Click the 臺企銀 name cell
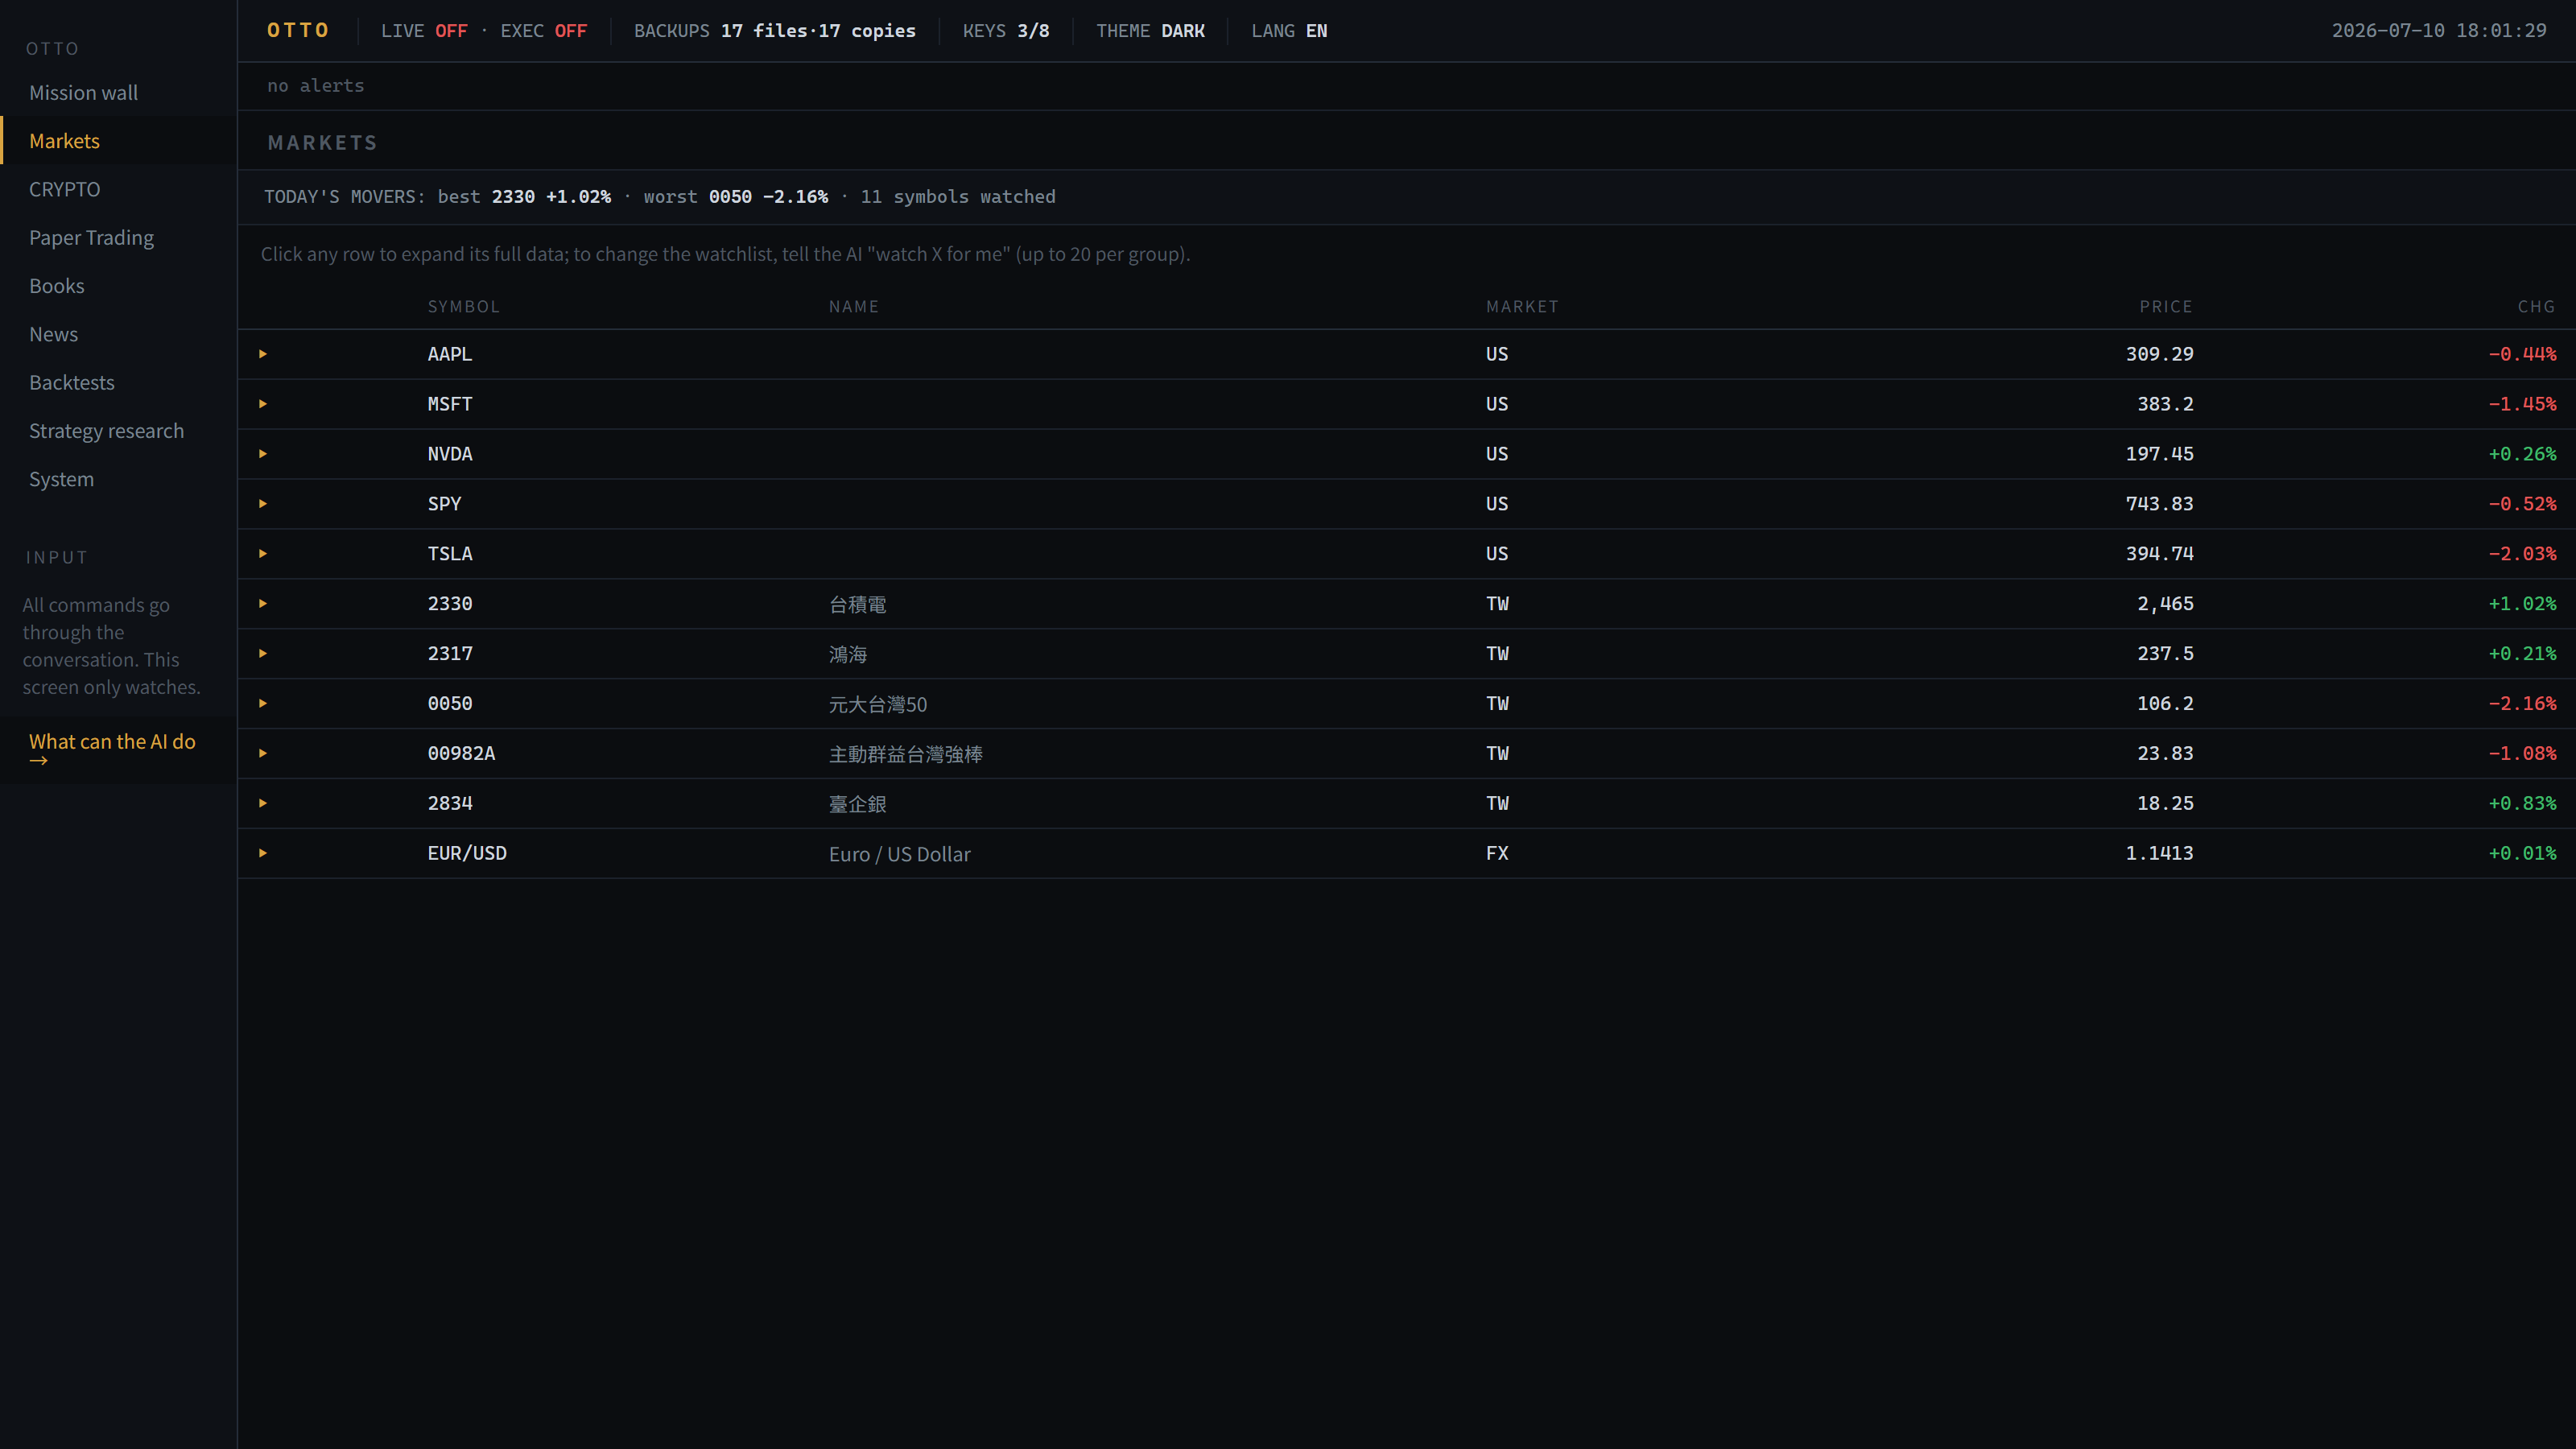This screenshot has width=2576, height=1449. coord(858,805)
